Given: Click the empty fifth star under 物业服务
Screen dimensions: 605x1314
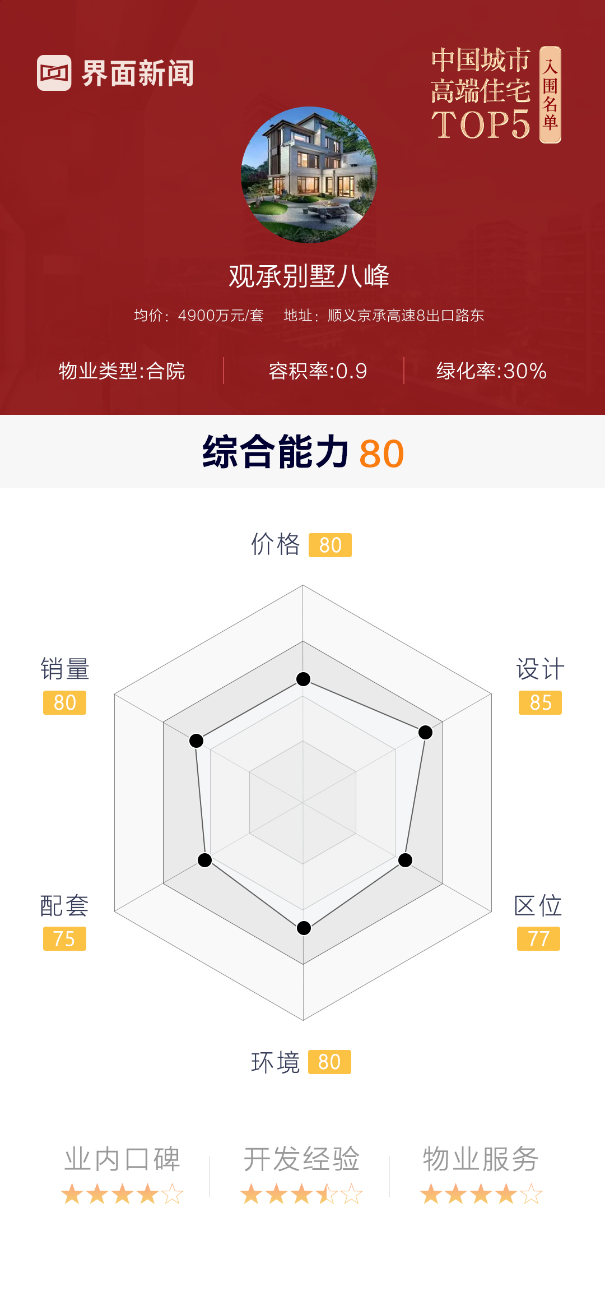Looking at the screenshot, I should point(531,1194).
